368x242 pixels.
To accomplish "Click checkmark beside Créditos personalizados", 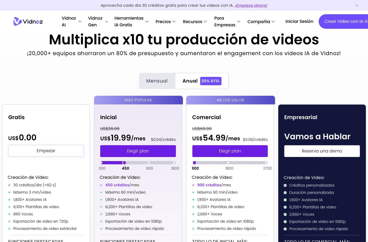I will pos(285,185).
